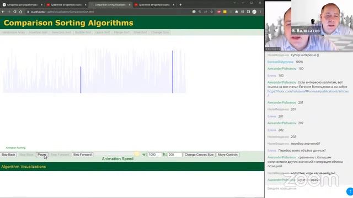The width and height of the screenshot is (353, 198).
Task: Click the Randomize Array button
Action: tap(13, 32)
